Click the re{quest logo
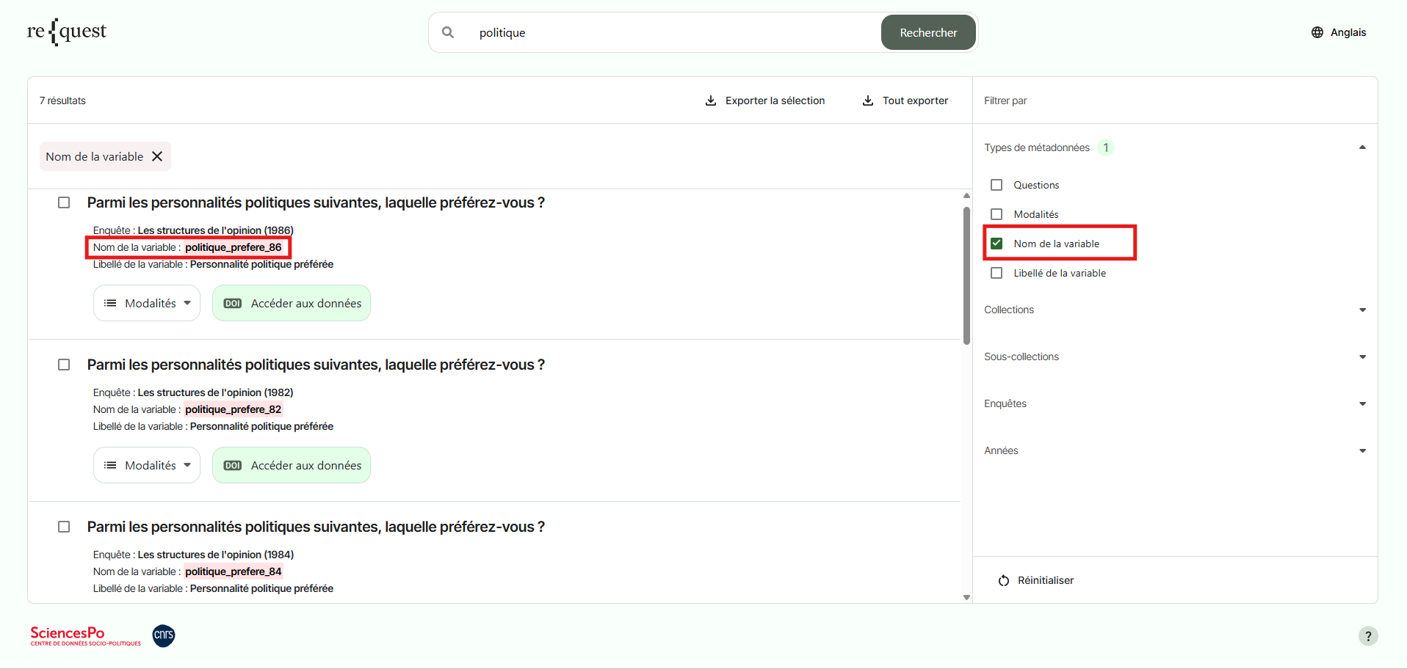 point(67,32)
